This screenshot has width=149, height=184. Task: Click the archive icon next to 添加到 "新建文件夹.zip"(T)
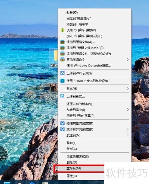(x=63, y=48)
